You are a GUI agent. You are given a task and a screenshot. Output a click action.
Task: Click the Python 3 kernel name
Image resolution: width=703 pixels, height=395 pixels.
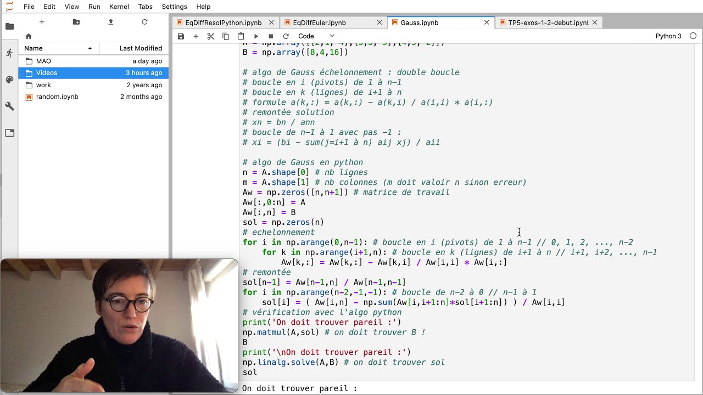[x=668, y=36]
